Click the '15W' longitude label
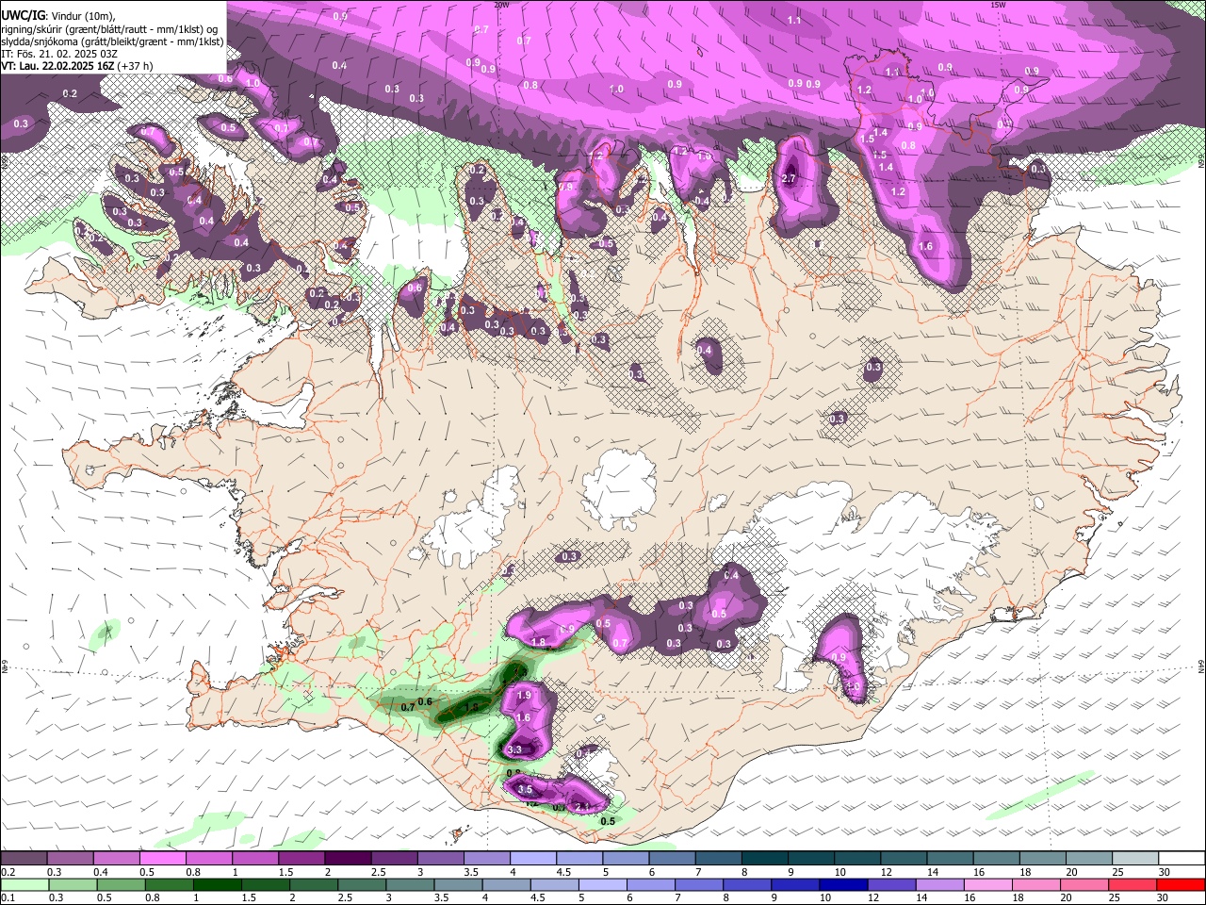This screenshot has height=905, width=1206. coord(998,5)
